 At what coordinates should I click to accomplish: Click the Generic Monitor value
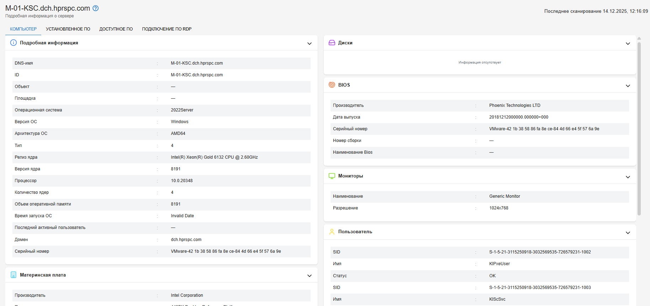pos(505,196)
